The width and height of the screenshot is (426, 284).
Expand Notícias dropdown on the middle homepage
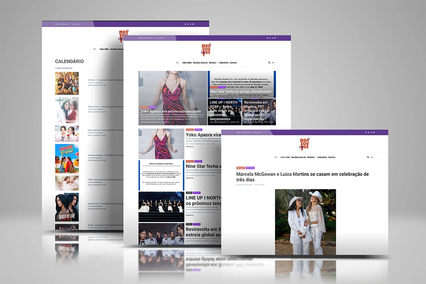coord(213,63)
